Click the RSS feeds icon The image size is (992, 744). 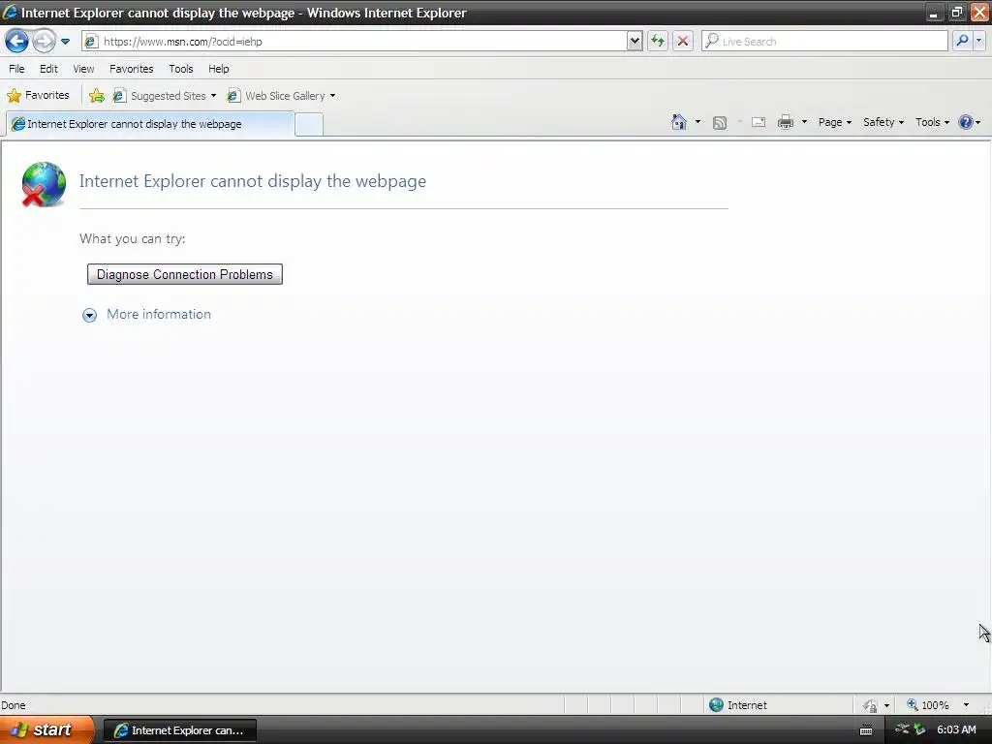pyautogui.click(x=720, y=123)
